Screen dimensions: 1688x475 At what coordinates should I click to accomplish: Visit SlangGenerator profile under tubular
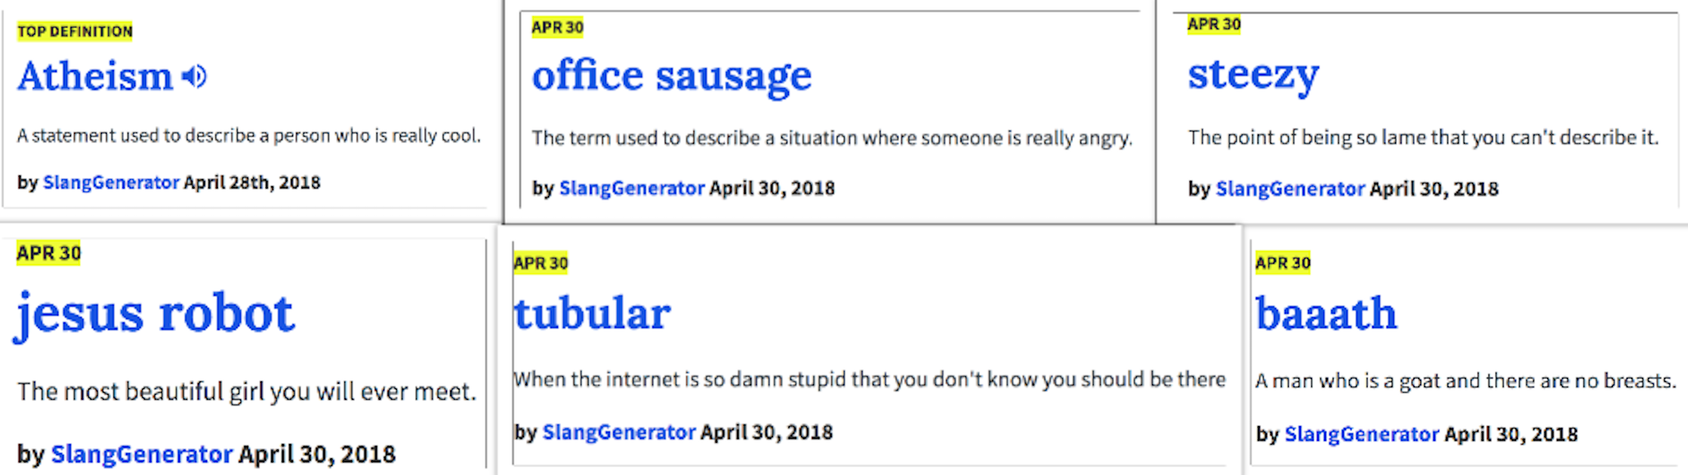pos(618,433)
